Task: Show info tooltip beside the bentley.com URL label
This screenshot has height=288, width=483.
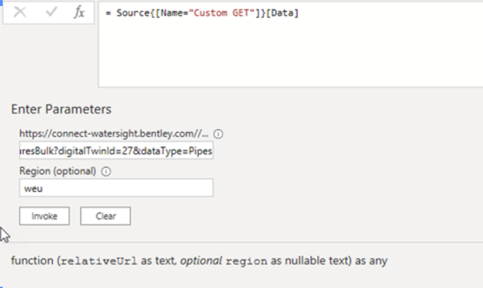Action: coord(218,133)
